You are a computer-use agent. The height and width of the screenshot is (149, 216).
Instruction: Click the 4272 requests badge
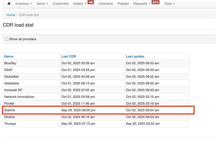pyautogui.click(x=156, y=2)
